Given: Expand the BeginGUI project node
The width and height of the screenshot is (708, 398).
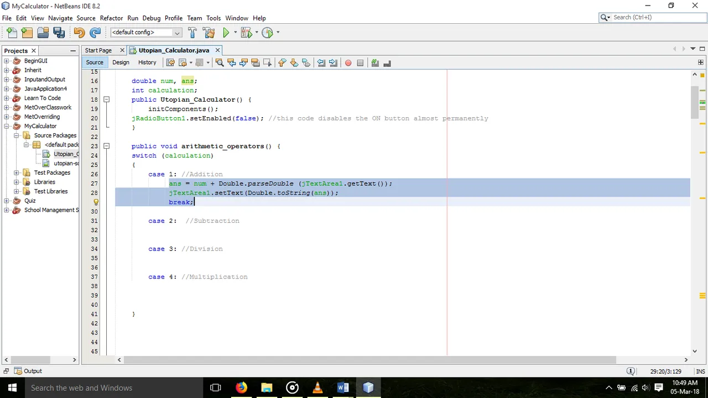Looking at the screenshot, I should [x=7, y=61].
